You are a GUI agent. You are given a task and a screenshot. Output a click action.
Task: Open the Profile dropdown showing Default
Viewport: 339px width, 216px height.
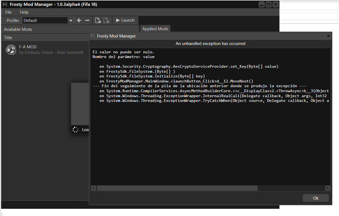pyautogui.click(x=48, y=20)
